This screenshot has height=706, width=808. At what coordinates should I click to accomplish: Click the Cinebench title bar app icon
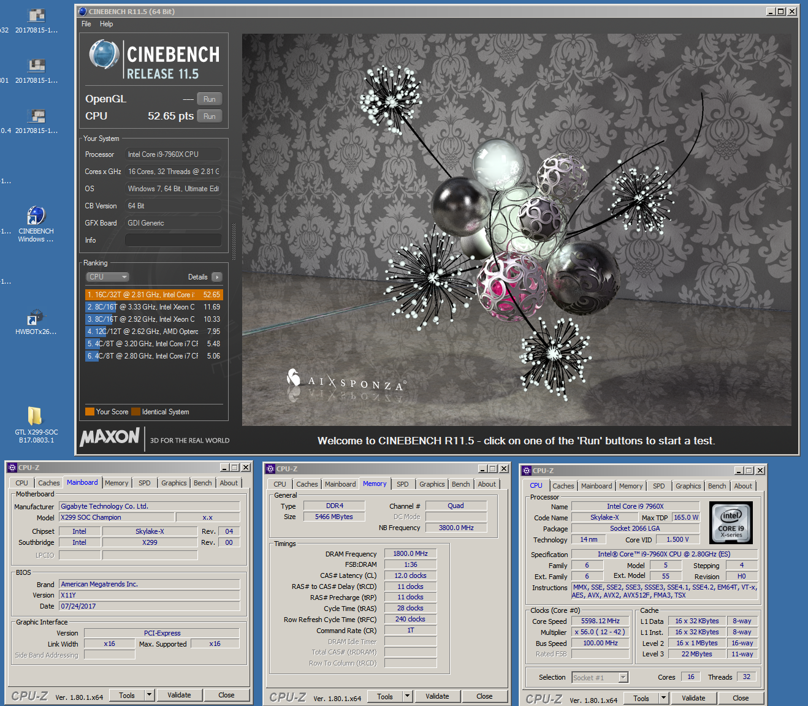pyautogui.click(x=83, y=11)
